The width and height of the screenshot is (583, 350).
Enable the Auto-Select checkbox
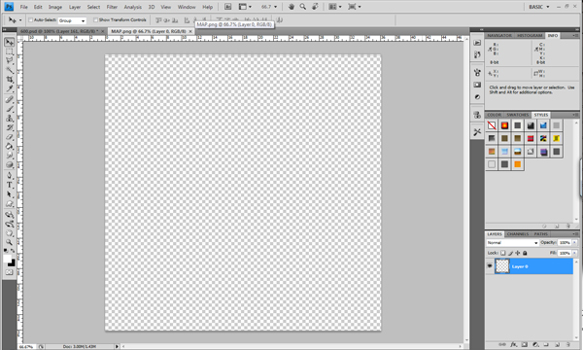pyautogui.click(x=31, y=20)
